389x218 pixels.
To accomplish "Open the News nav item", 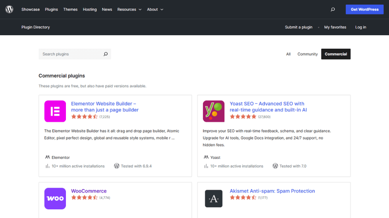I will (x=107, y=10).
